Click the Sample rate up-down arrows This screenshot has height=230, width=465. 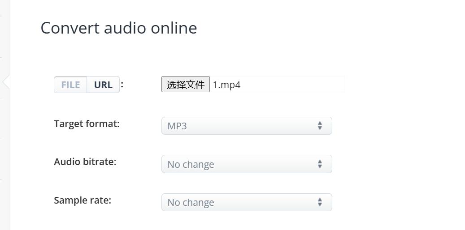(320, 202)
